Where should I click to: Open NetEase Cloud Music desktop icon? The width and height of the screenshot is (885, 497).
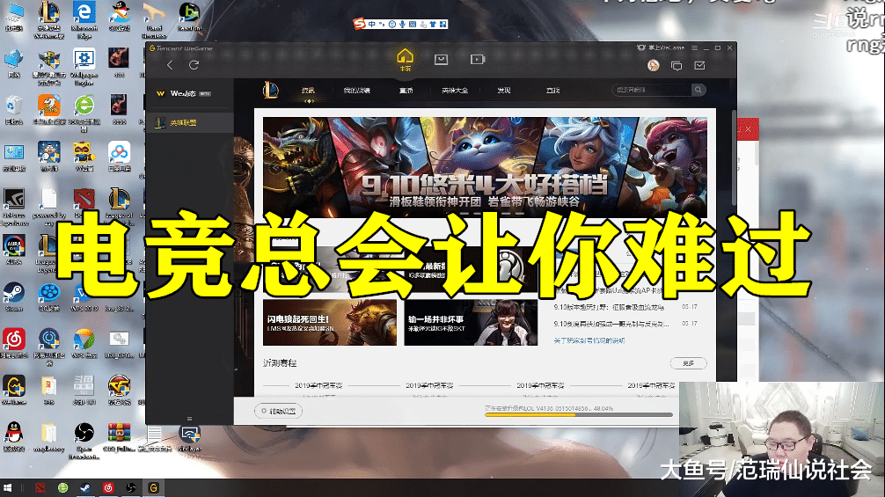click(14, 343)
